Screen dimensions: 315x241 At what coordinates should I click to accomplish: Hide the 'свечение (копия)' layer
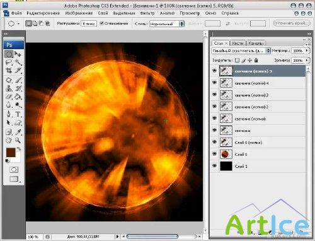[x=214, y=119]
